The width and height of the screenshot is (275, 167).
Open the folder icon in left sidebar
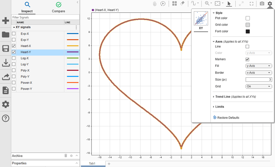[5, 34]
